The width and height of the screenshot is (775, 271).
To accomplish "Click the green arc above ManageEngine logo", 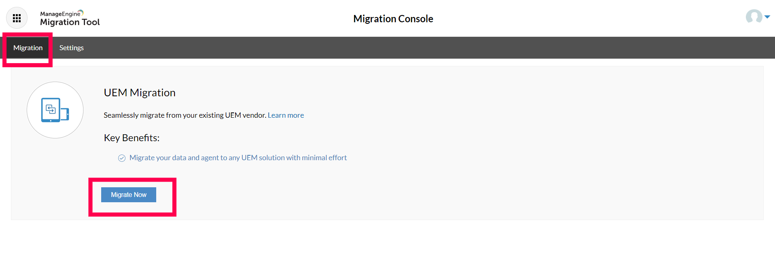I will click(x=81, y=12).
